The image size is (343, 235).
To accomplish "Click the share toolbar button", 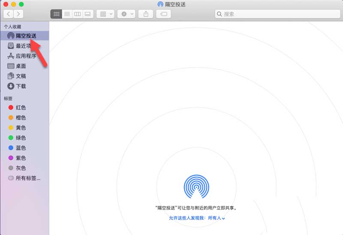I will pos(146,14).
